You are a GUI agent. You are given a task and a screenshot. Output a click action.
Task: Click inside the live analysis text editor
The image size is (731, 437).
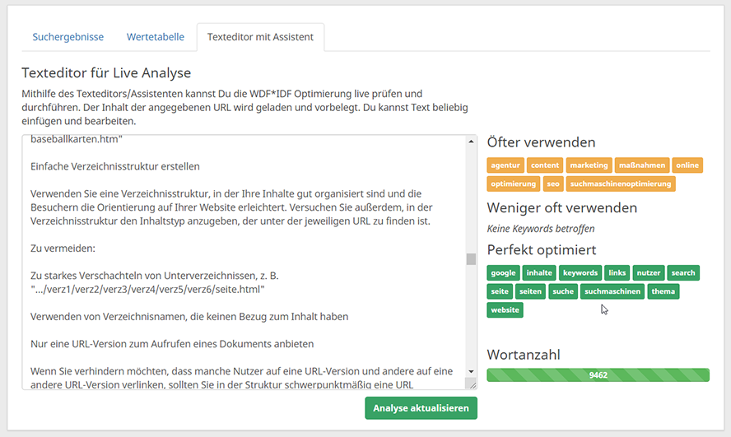244,262
